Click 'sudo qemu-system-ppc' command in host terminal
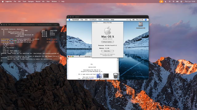 click(25, 42)
